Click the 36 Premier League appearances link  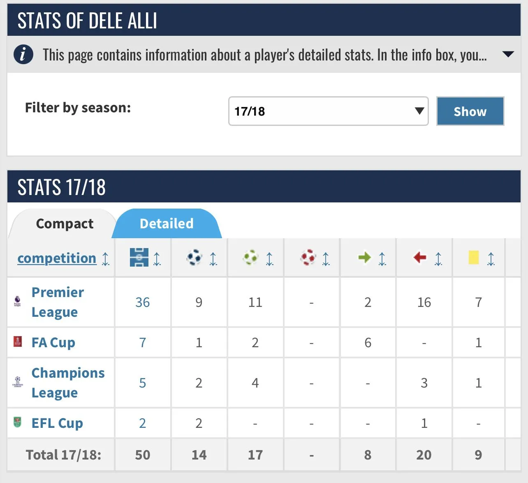[x=143, y=302]
